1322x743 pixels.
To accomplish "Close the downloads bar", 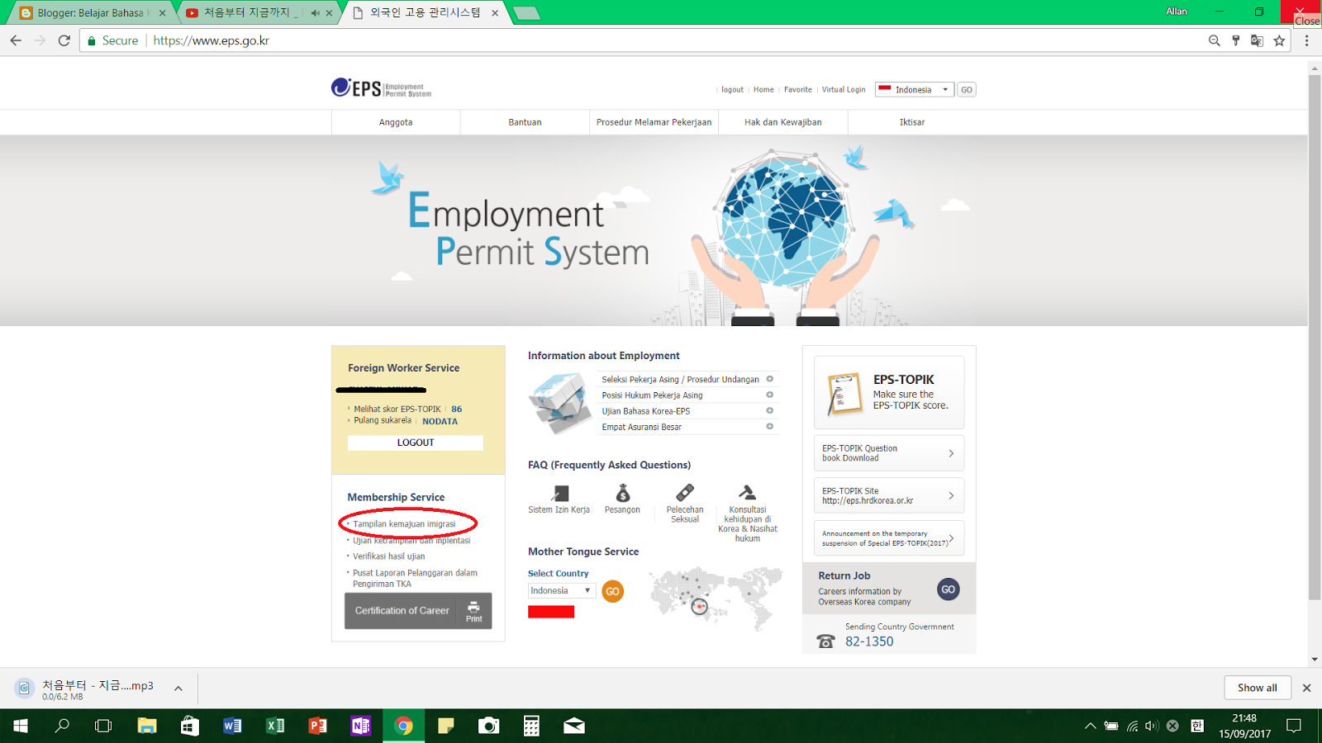I will click(1306, 688).
